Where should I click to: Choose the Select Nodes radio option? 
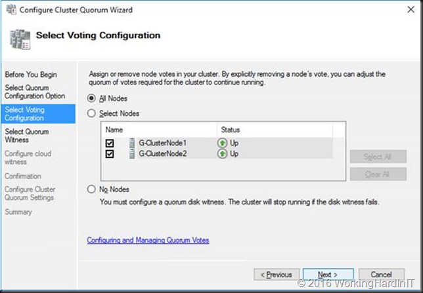point(91,113)
